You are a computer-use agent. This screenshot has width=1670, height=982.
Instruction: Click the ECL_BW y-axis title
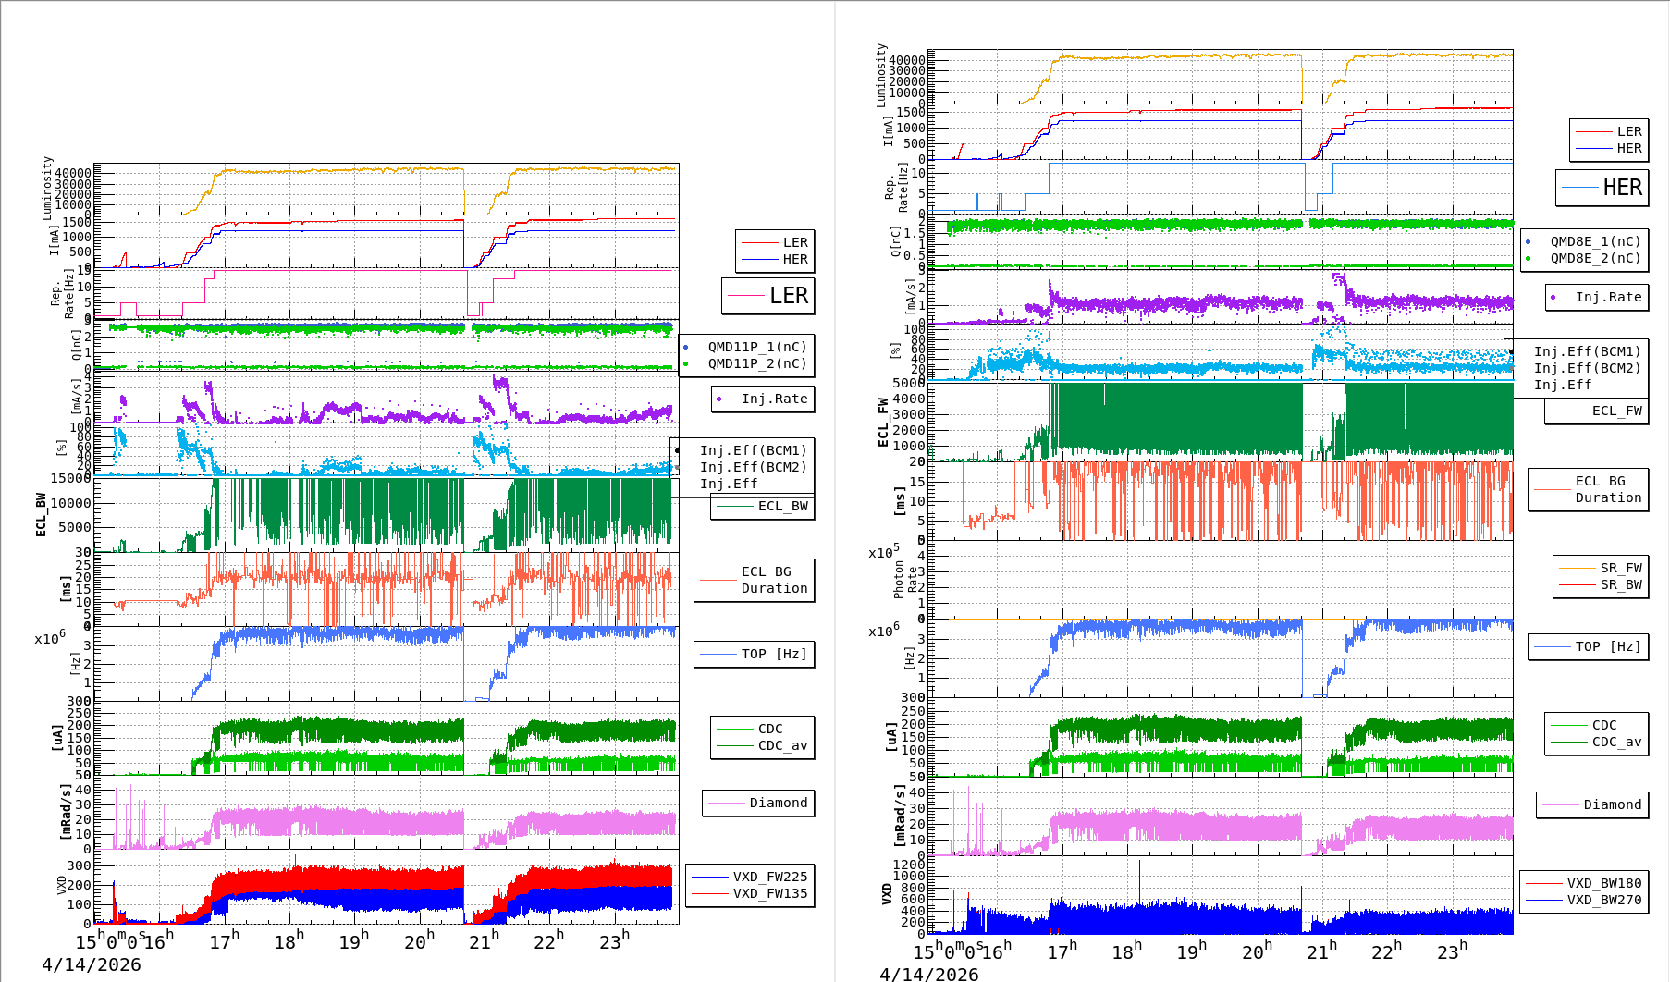click(x=41, y=515)
